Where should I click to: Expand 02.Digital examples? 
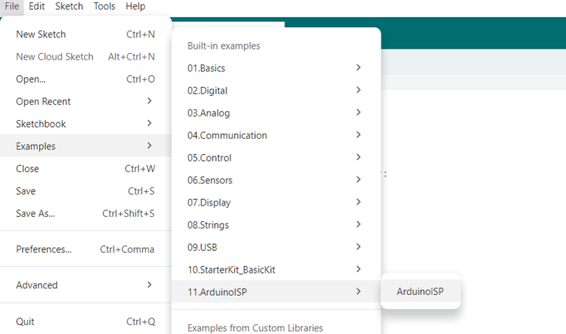[x=276, y=90]
